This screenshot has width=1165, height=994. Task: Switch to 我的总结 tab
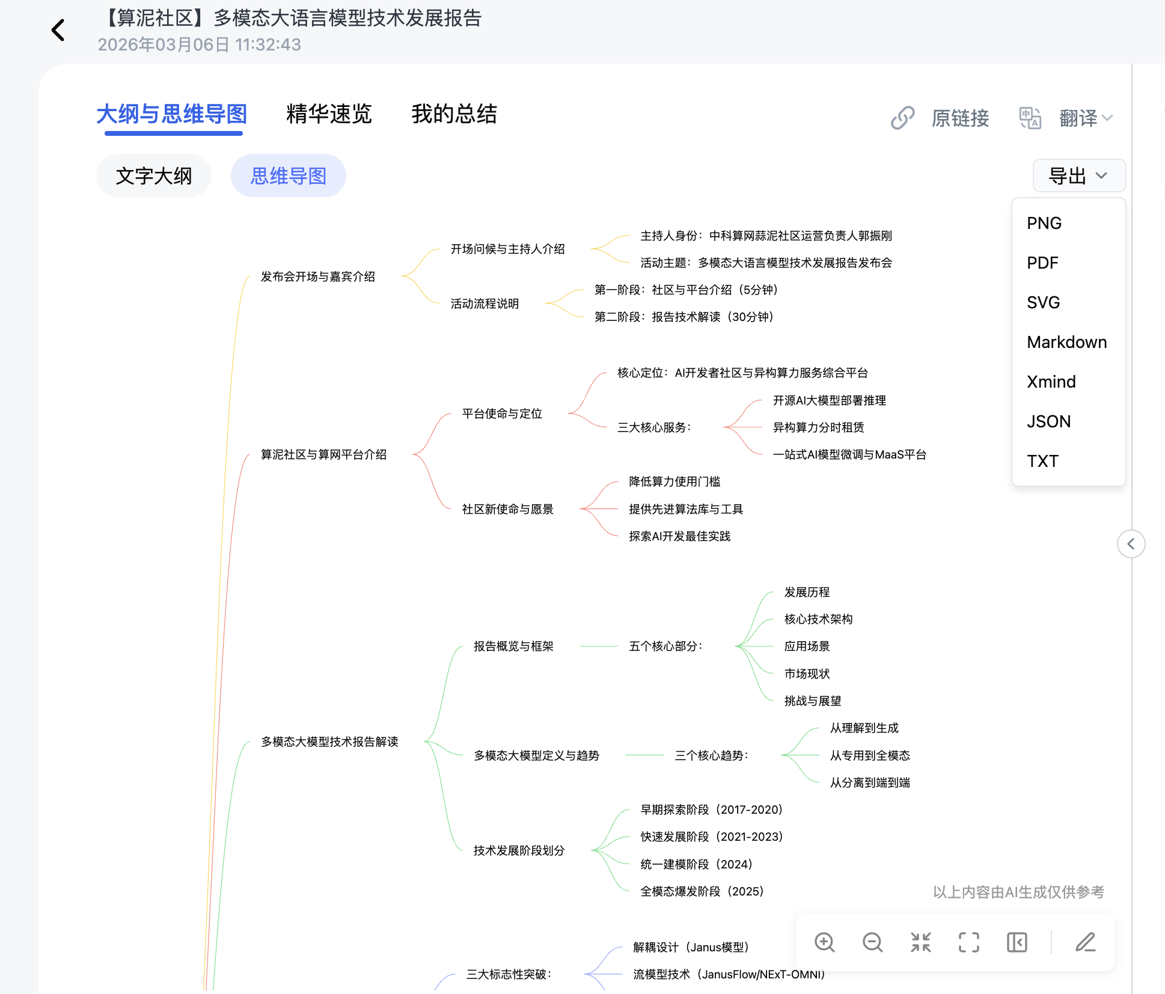click(x=454, y=114)
